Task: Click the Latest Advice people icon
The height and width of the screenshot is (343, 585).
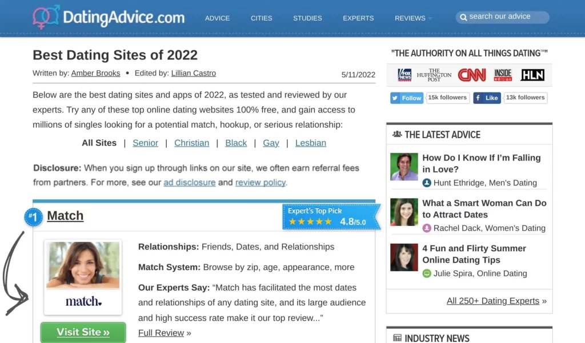Action: (397, 134)
